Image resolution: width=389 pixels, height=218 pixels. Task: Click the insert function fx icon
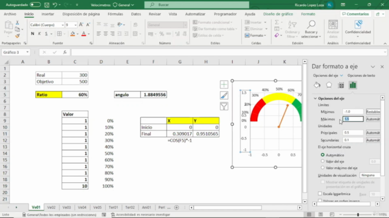pos(65,52)
